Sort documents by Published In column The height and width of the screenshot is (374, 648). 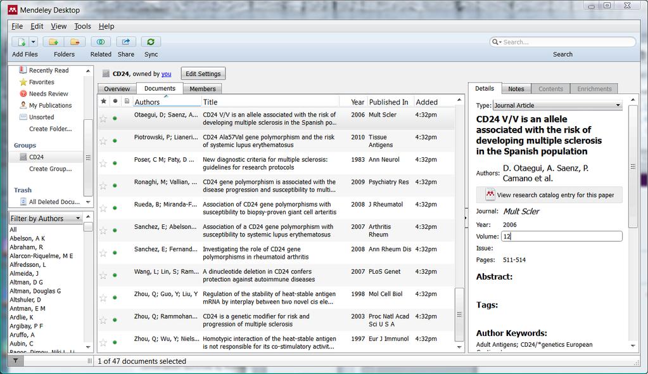tap(390, 102)
